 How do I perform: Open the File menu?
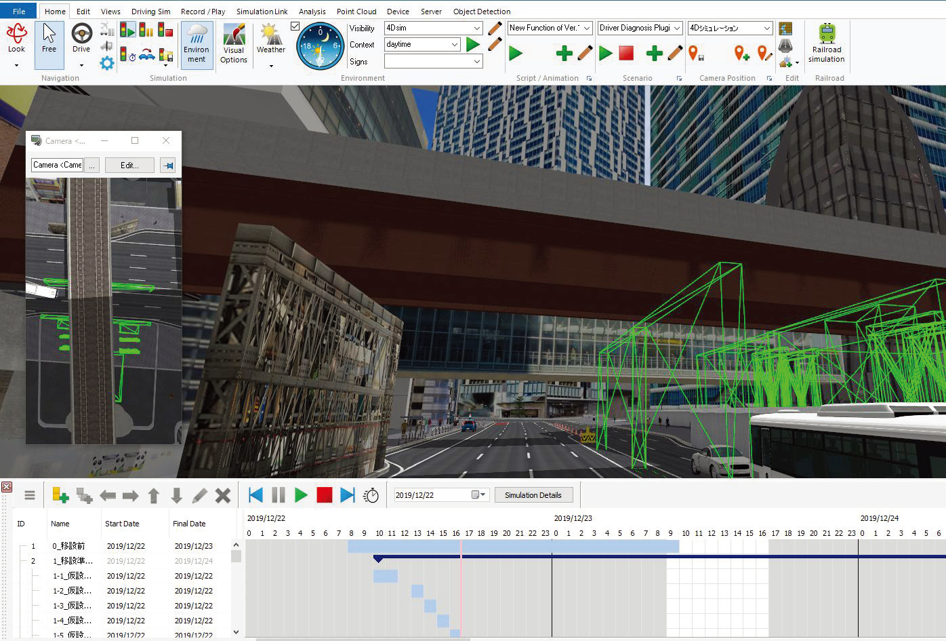[19, 11]
